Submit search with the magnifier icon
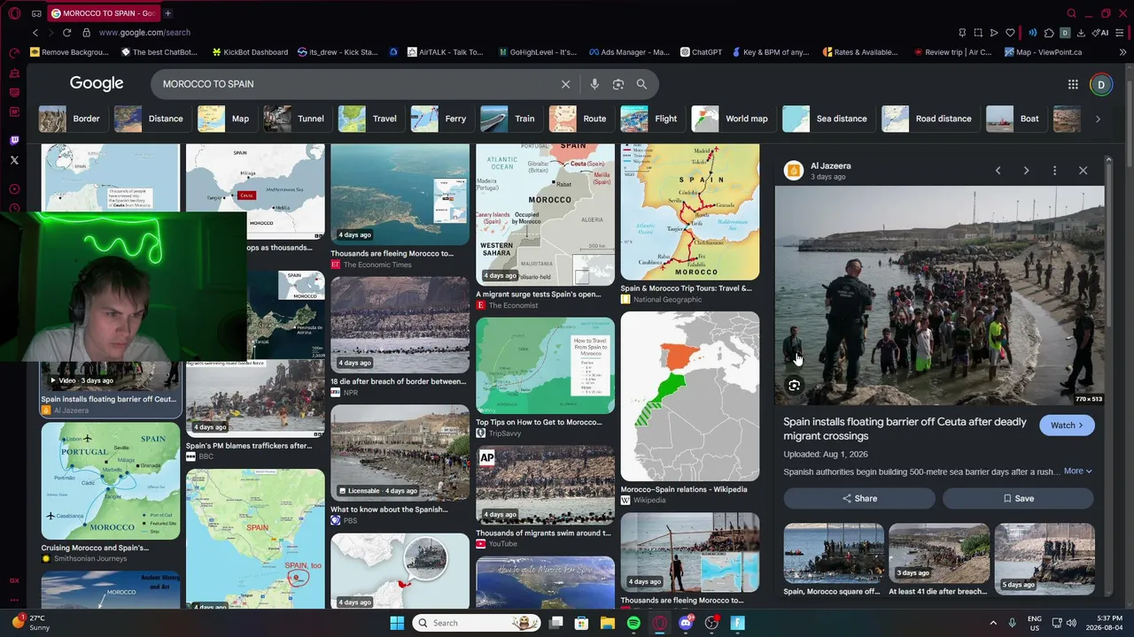 click(x=641, y=84)
